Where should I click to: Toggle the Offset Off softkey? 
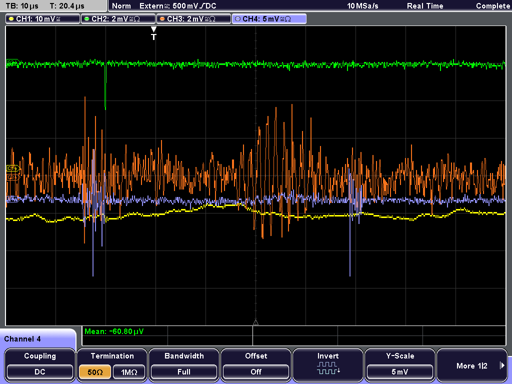point(256,364)
